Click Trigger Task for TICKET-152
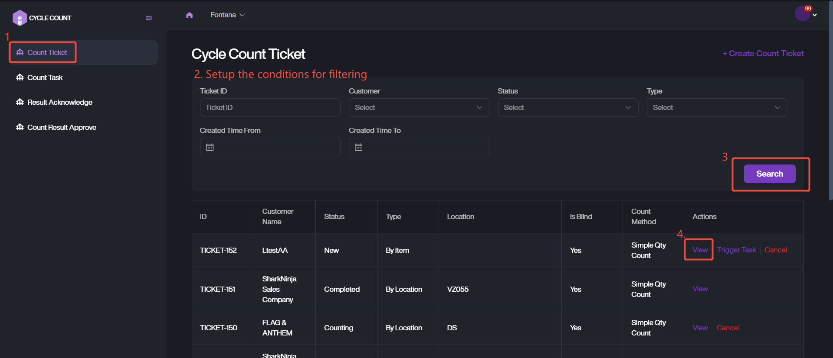This screenshot has width=833, height=358. [736, 250]
